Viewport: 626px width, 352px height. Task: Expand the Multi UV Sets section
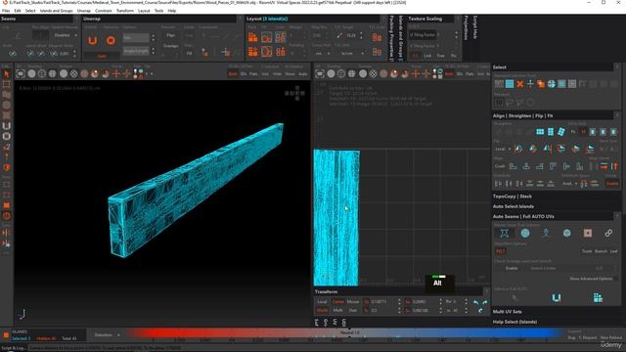tap(507, 312)
